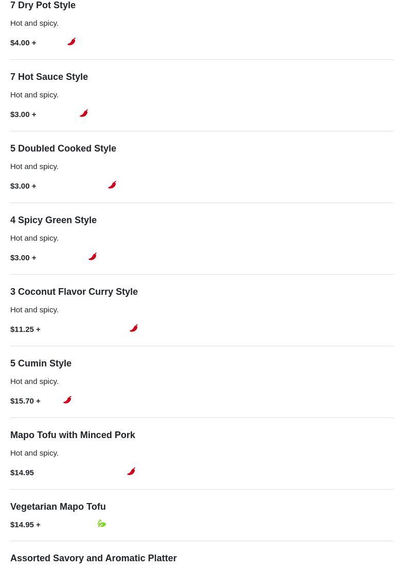The width and height of the screenshot is (404, 569).
Task: Click the spicy icon on Mapo Tofu with Minced Pork
Action: tap(131, 472)
